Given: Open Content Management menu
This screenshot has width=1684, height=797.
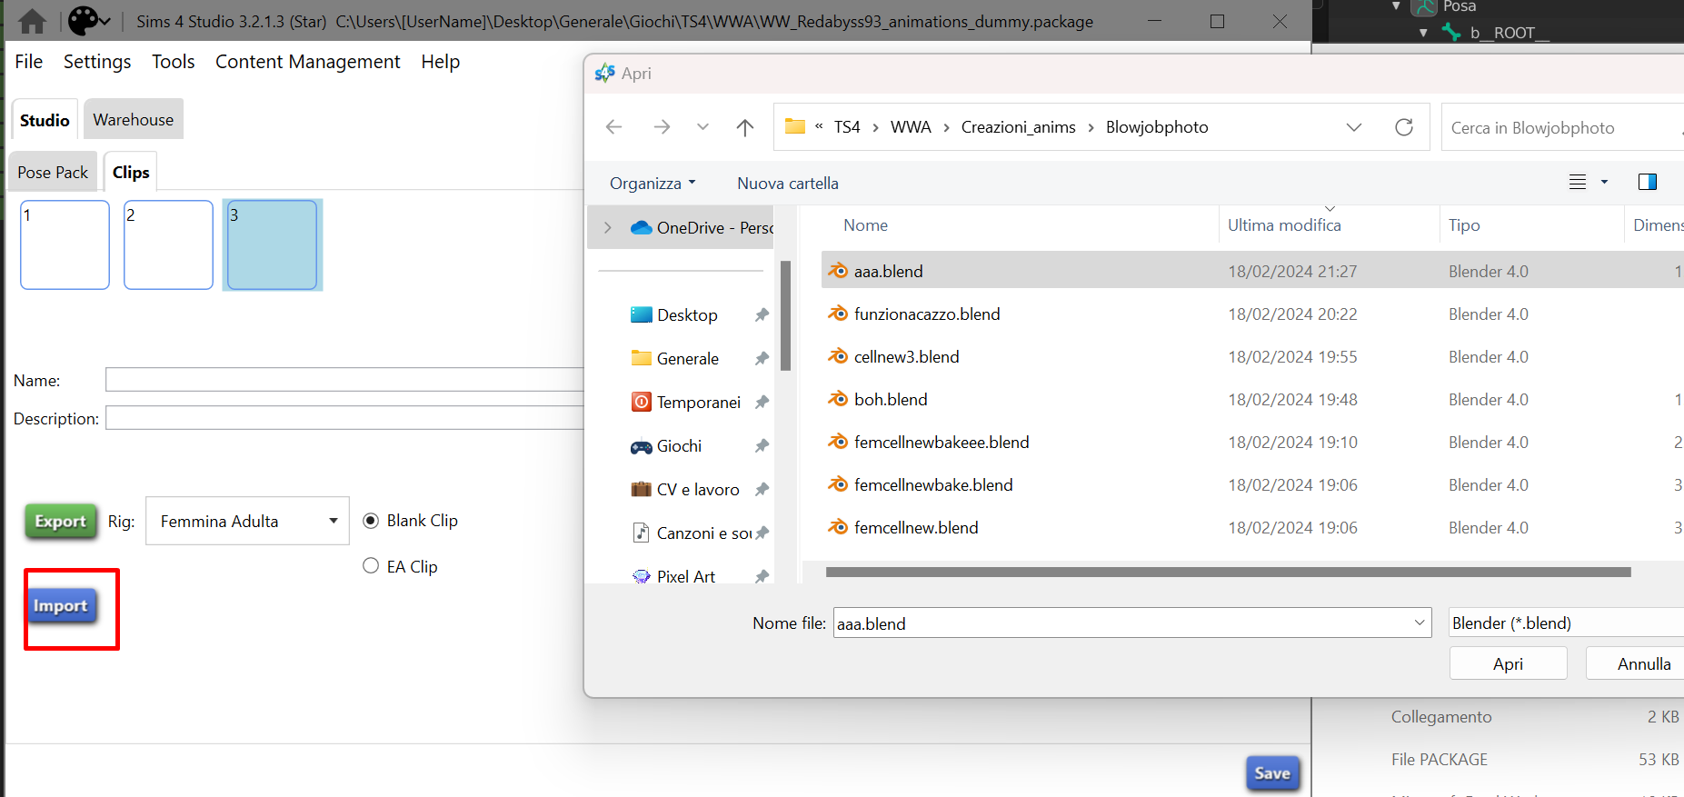Looking at the screenshot, I should (308, 62).
